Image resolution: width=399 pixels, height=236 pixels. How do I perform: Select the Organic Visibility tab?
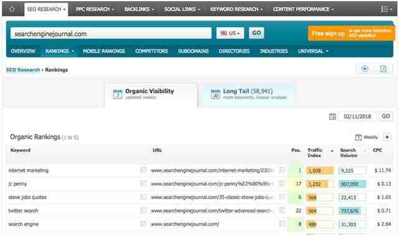pos(151,95)
